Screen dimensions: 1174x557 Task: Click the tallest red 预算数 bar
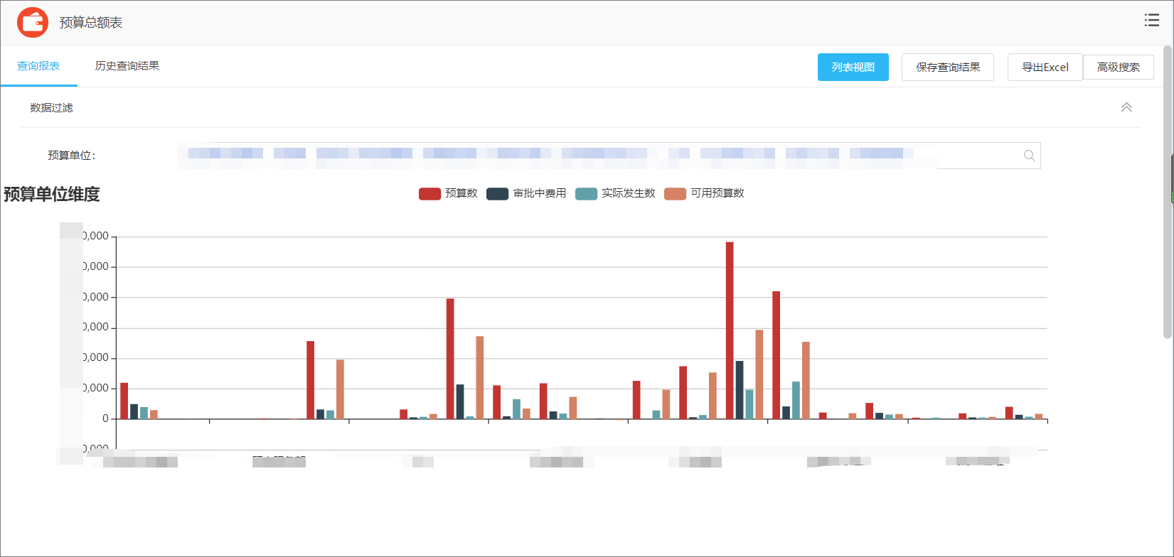[x=730, y=327]
